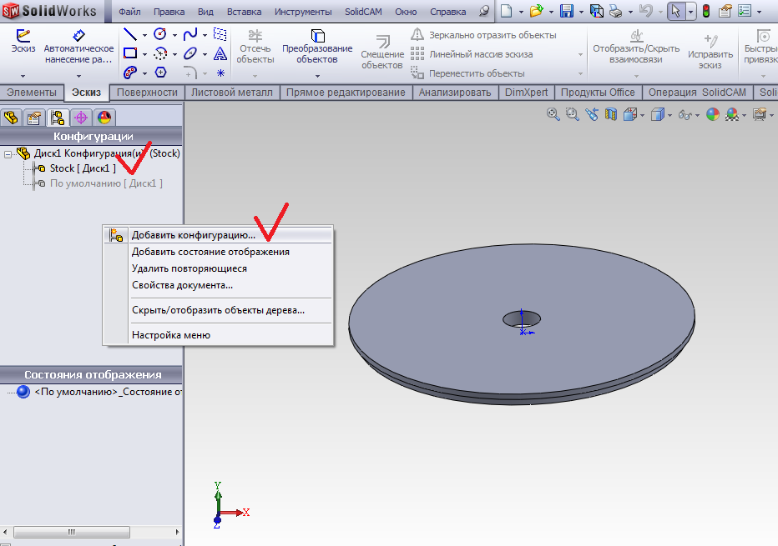
Task: Click the Smart Dimension icon
Action: point(78,35)
